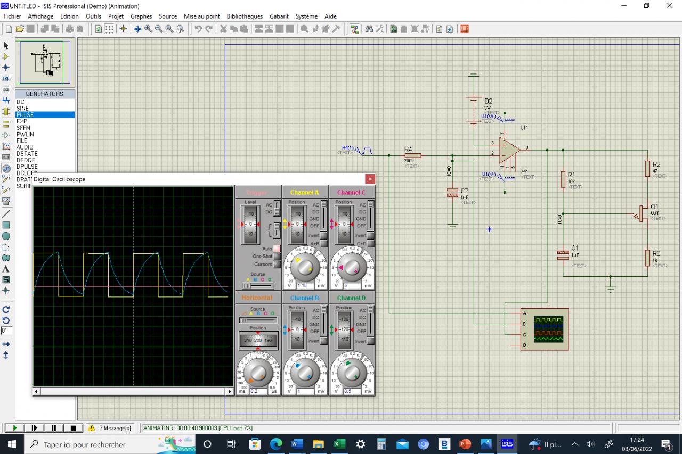682x454 pixels.
Task: Open the Graphes menu
Action: coord(141,16)
